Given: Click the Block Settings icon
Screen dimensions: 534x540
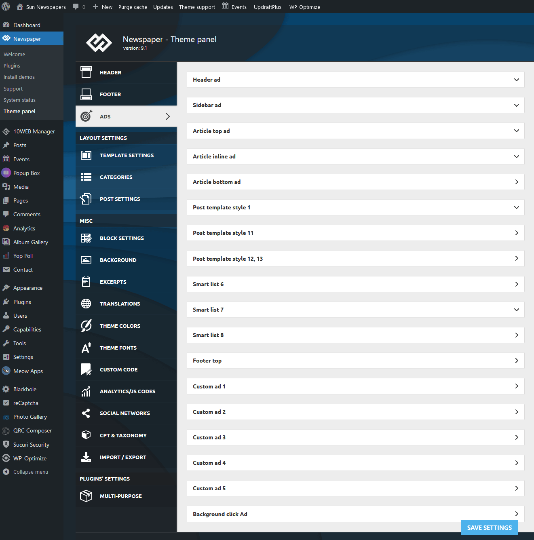Looking at the screenshot, I should [x=86, y=238].
